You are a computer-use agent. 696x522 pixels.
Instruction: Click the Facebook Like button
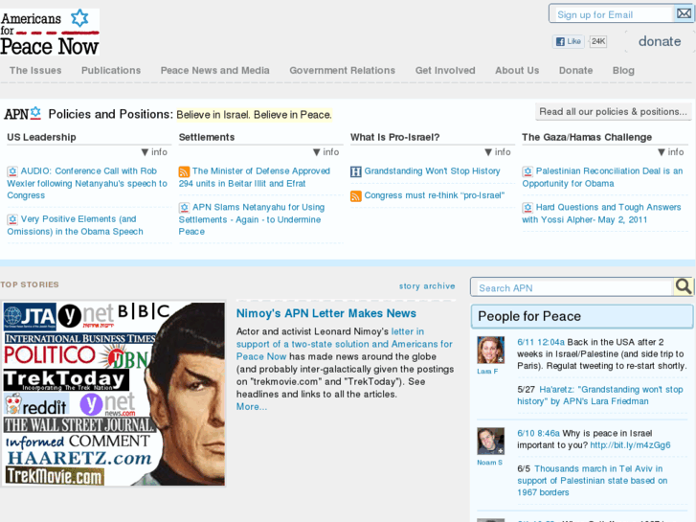pyautogui.click(x=568, y=41)
